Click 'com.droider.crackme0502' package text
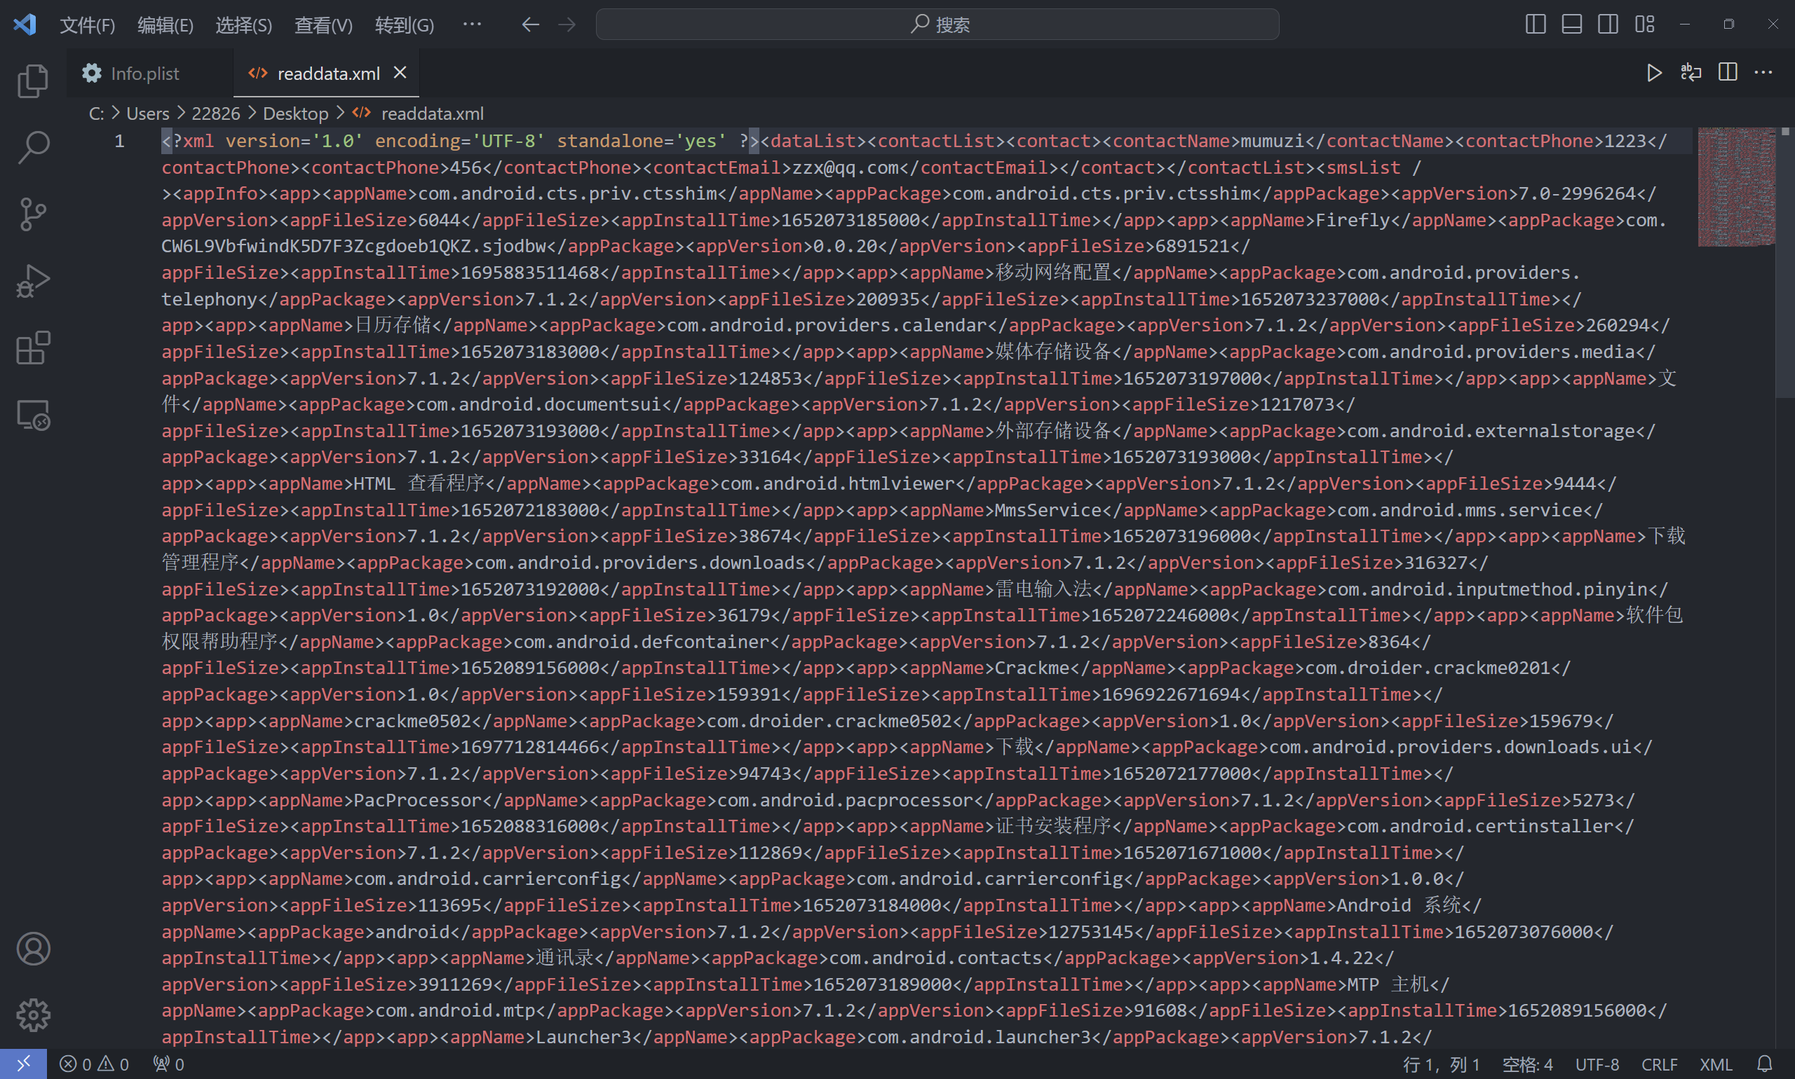 point(829,721)
